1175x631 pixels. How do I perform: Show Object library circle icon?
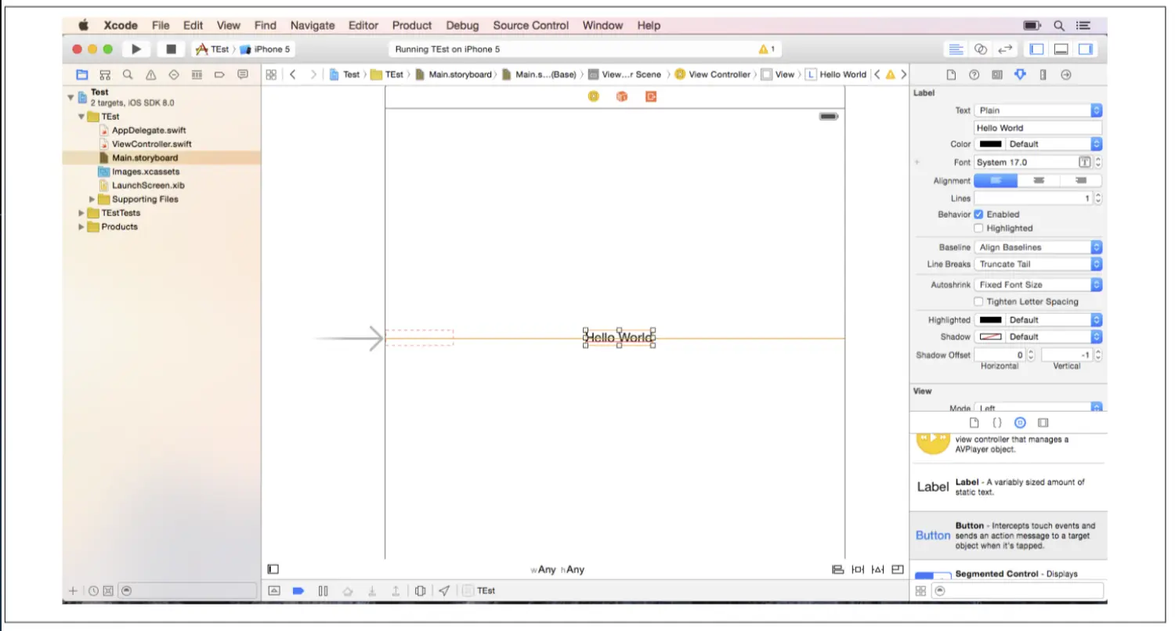[1020, 423]
